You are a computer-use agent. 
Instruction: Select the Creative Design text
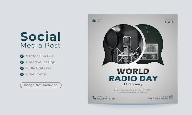coord(41,62)
